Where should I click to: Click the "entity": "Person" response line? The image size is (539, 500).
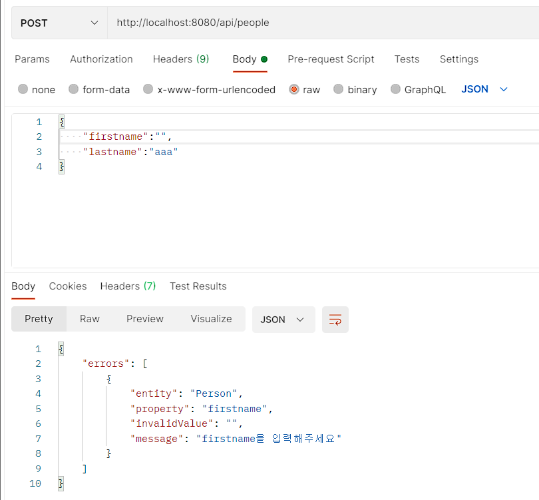(x=187, y=393)
